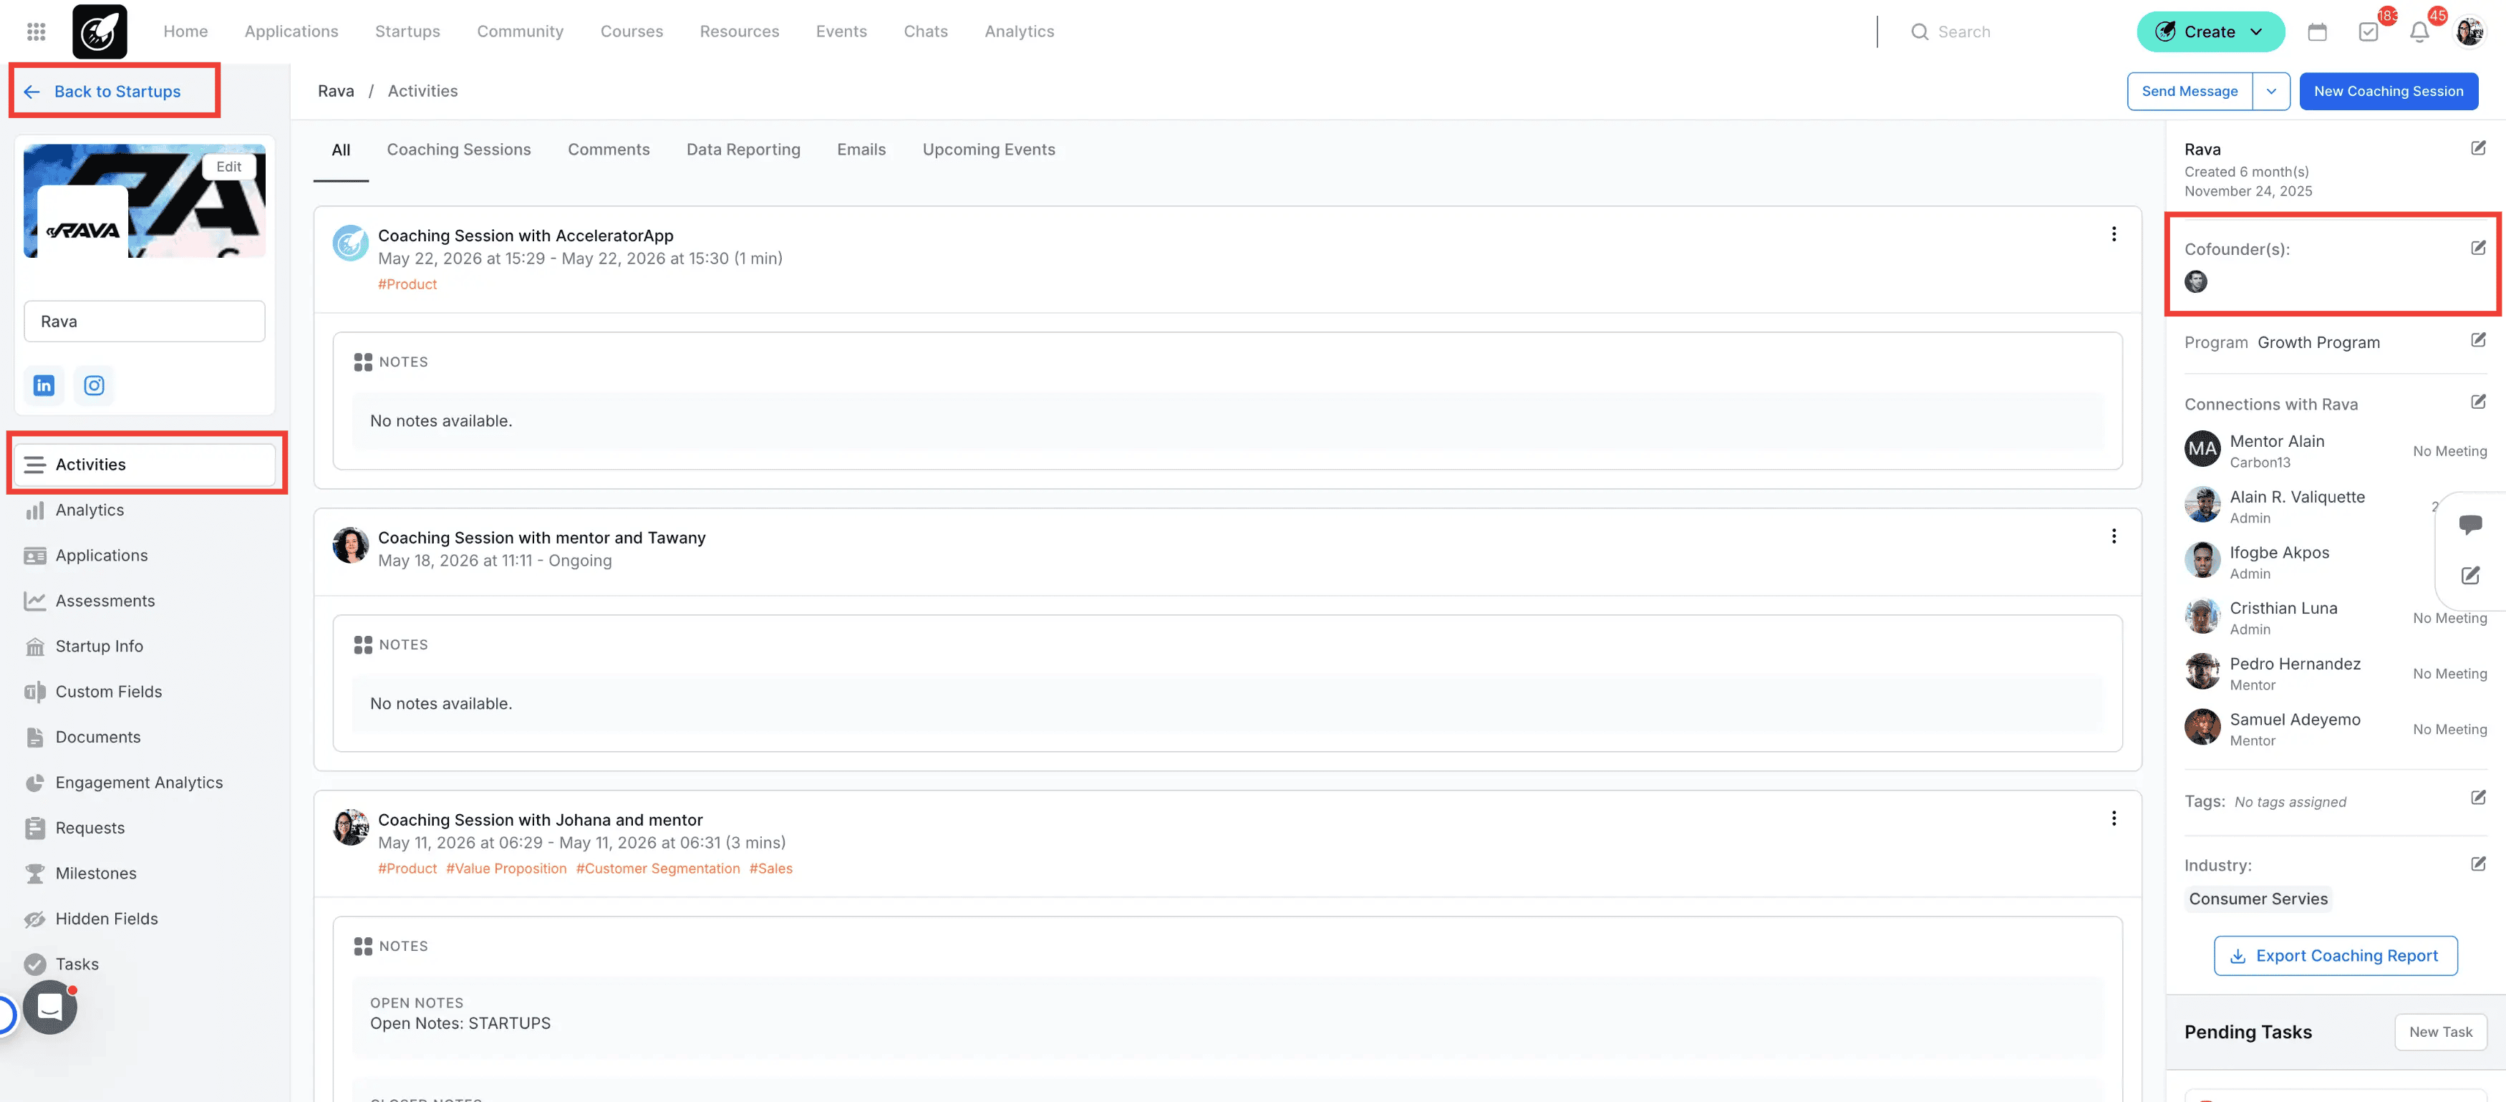This screenshot has width=2506, height=1102.
Task: Open options for mentor and Tawany session
Action: point(2113,536)
